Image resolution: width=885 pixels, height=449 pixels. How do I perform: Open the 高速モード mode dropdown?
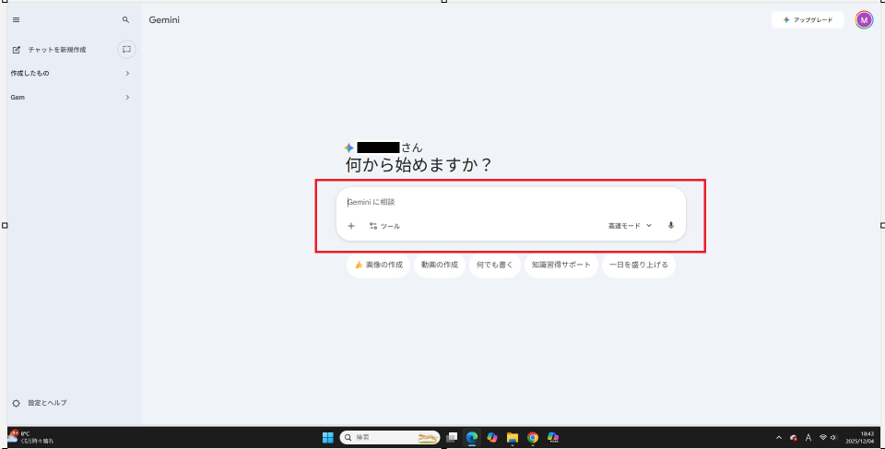(x=630, y=226)
